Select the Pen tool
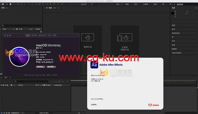Viewport: 198px width, 114px height. (40, 4)
